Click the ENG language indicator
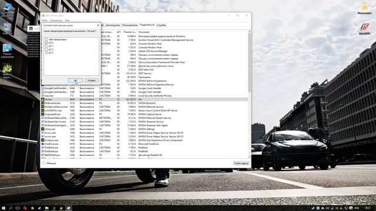 357,208
